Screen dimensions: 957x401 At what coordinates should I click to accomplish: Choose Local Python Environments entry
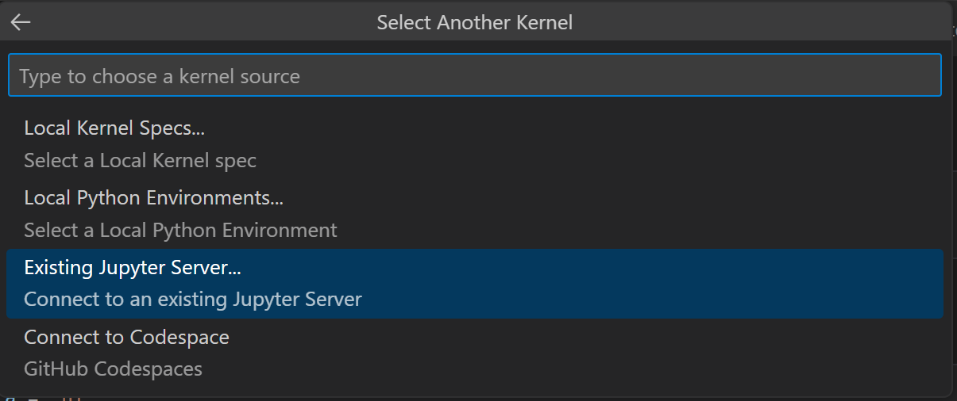click(x=153, y=198)
